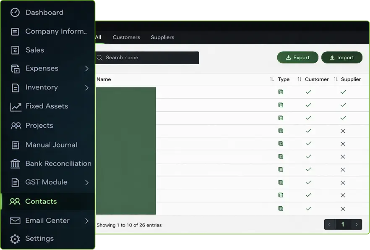Click the Settings gear icon

(15, 239)
